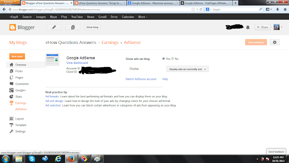
Task: Click Gmail in the Google bar
Action: point(103,17)
